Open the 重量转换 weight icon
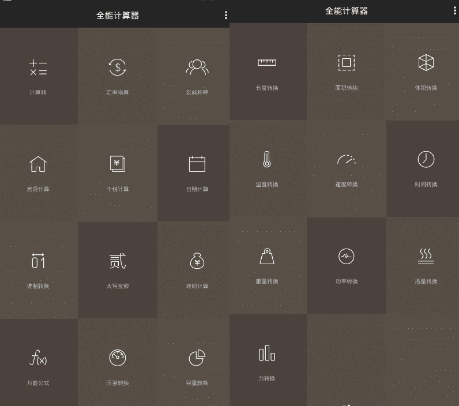Image resolution: width=459 pixels, height=406 pixels. 266,256
